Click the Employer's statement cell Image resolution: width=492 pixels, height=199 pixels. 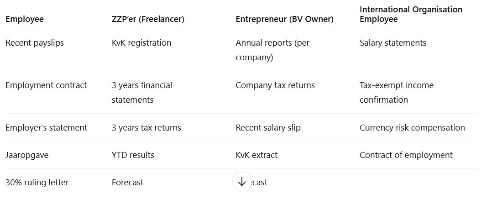tap(46, 128)
